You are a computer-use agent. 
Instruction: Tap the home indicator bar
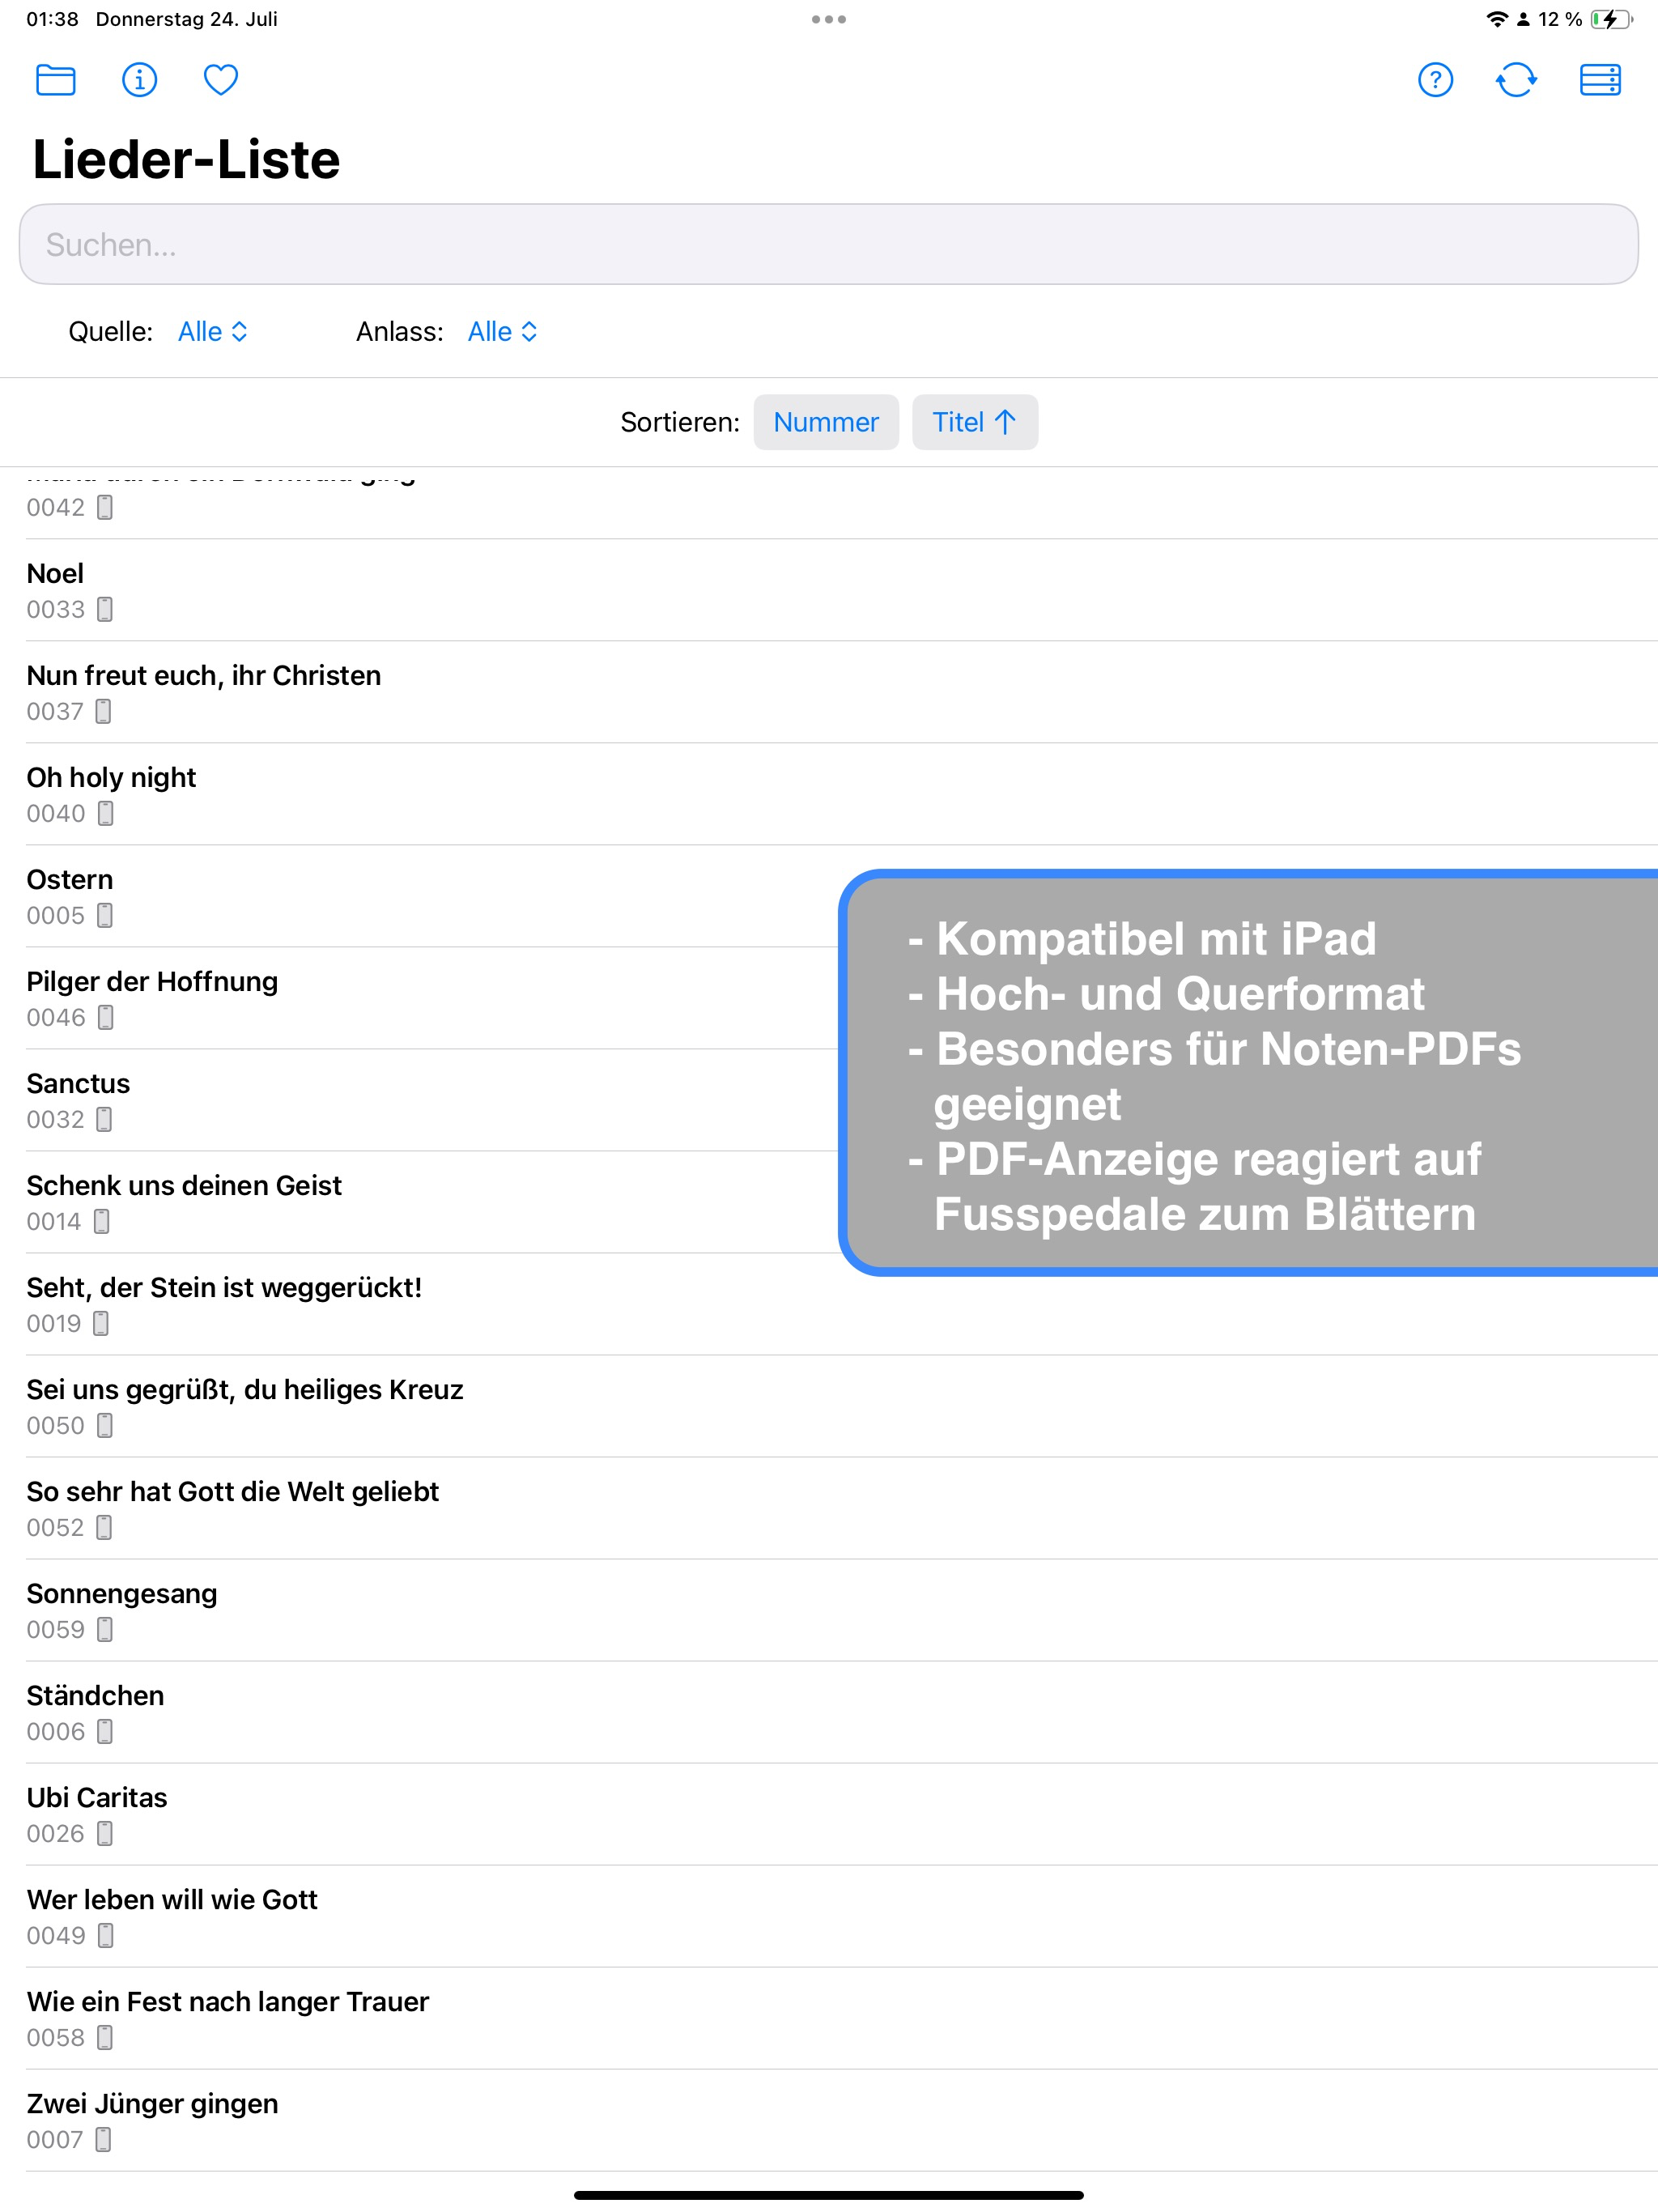click(x=829, y=2195)
